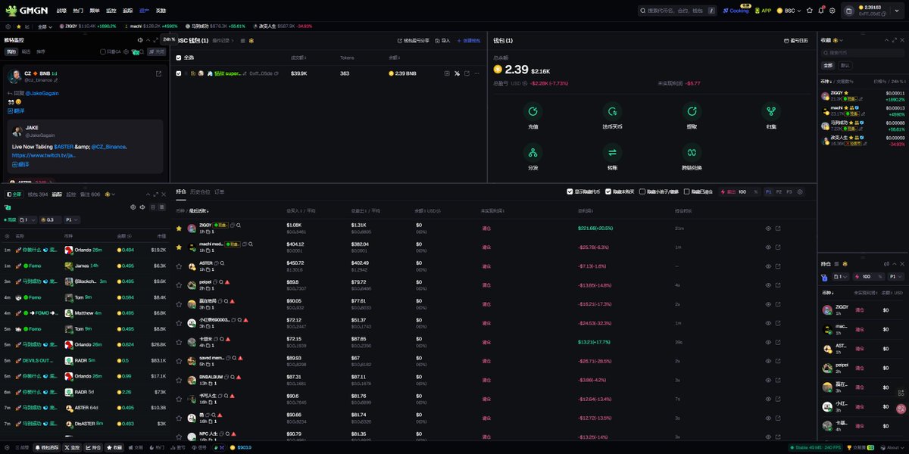The height and width of the screenshot is (454, 909).
Task: Open the 盈亏日历 PnL calendar button
Action: (x=795, y=40)
